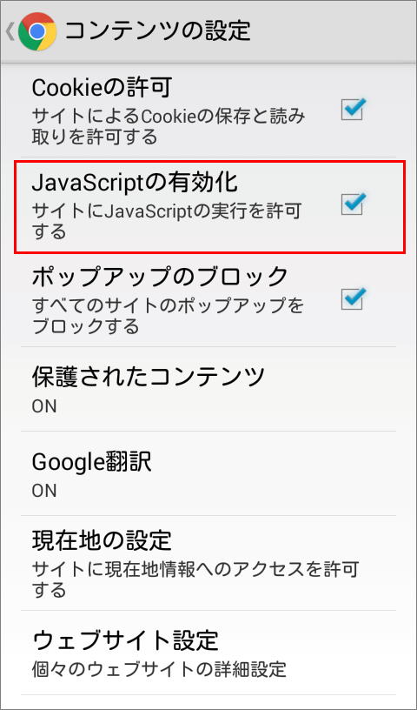Click ON status under 保護されたコンテンツ
The image size is (417, 710).
[43, 406]
